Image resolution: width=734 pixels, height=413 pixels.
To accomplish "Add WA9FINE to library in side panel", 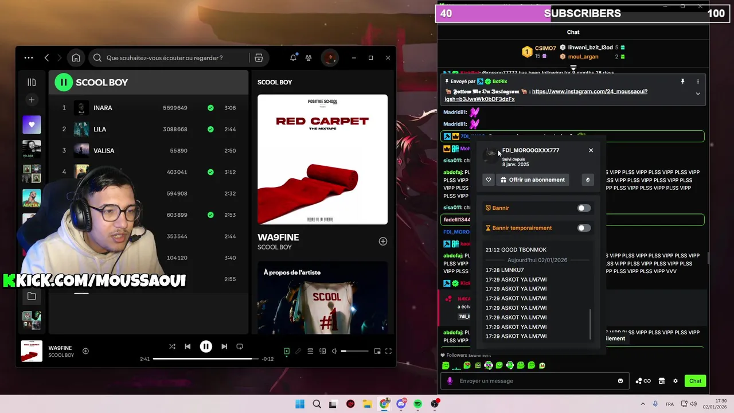I will 382,241.
